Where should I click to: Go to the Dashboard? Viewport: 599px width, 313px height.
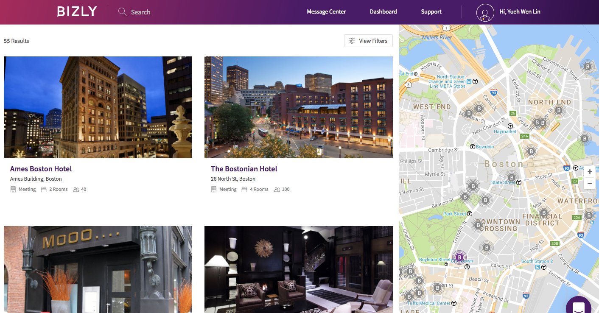pyautogui.click(x=383, y=11)
